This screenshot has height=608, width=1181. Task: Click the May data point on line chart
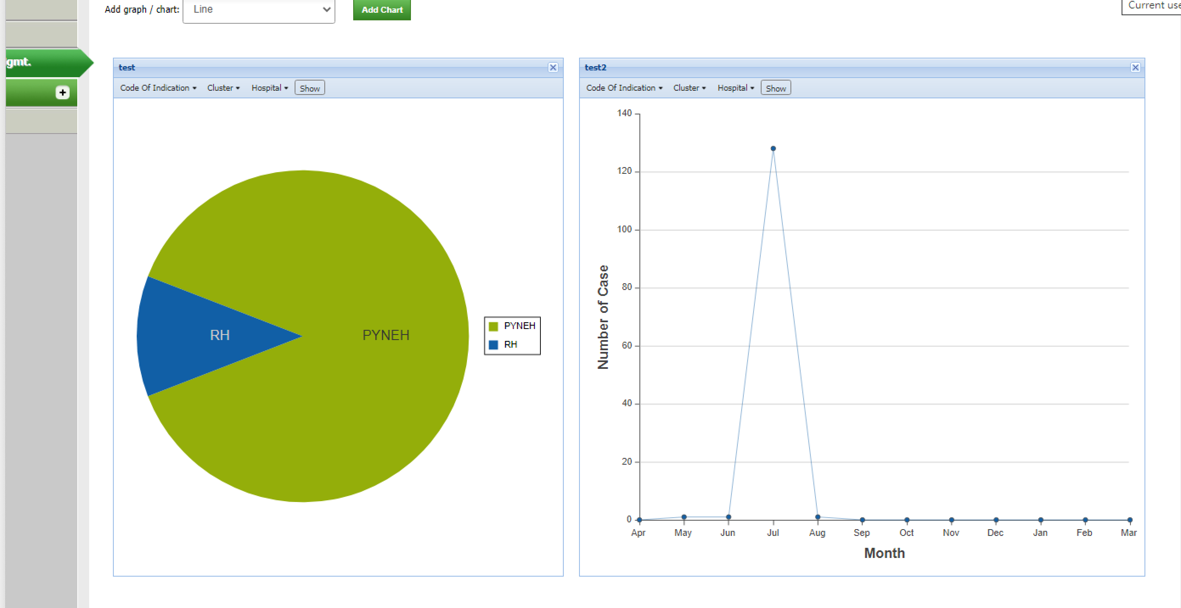tap(683, 517)
